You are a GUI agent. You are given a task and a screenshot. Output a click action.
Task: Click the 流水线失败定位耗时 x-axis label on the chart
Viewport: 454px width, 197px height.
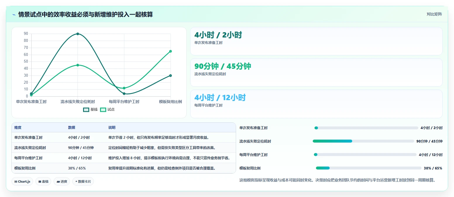(78, 102)
